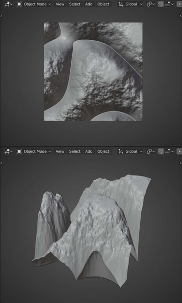Screen dimensions: 182x303
Task: Open Object Mode dropdown in bottom viewport
Action: point(34,151)
